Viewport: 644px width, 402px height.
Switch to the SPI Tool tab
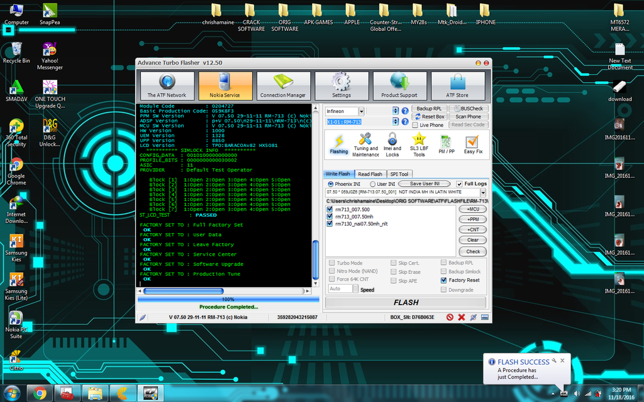click(x=399, y=174)
